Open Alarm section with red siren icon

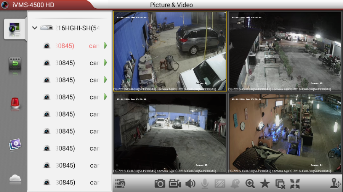(15, 104)
